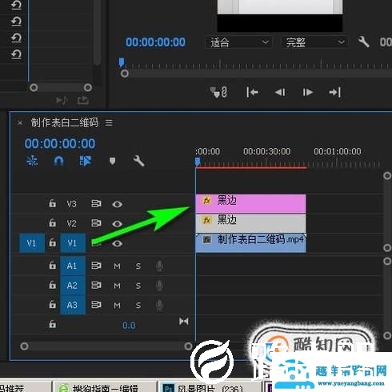Select the pink 黑边 clip on V3

[250, 203]
